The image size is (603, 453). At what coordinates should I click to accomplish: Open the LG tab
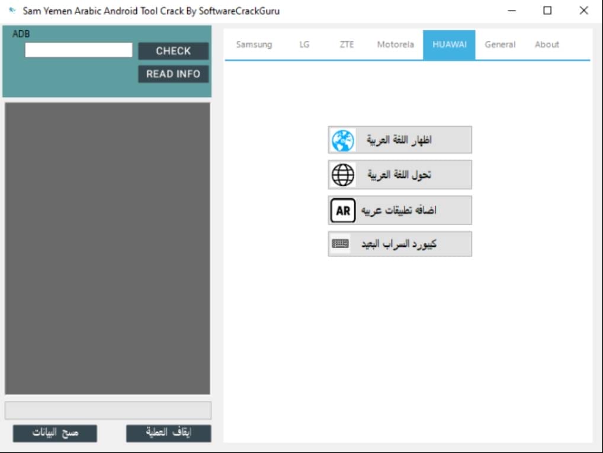tap(304, 44)
